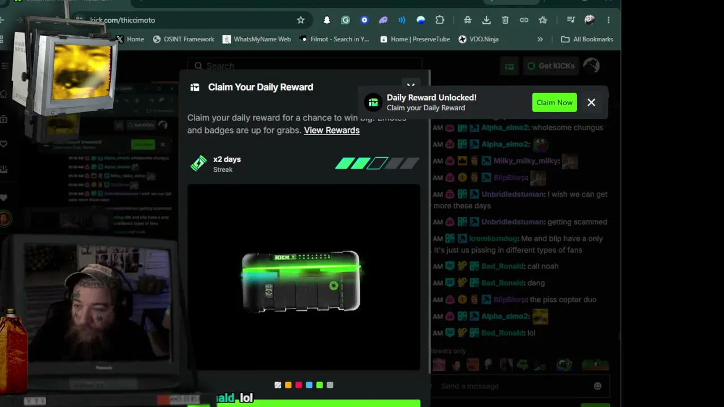Select the gray rarity swatch
Screen dimensions: 724x407
point(330,385)
